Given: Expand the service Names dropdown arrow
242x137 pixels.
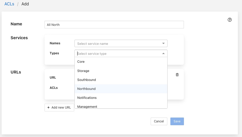Looking at the screenshot, I should click(163, 44).
